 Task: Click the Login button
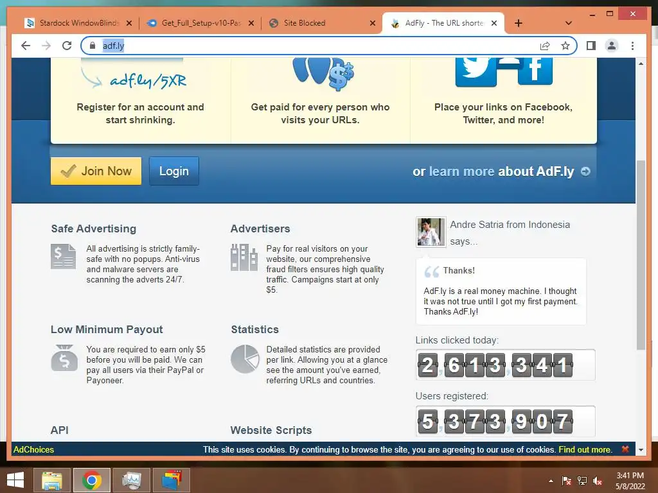click(173, 171)
